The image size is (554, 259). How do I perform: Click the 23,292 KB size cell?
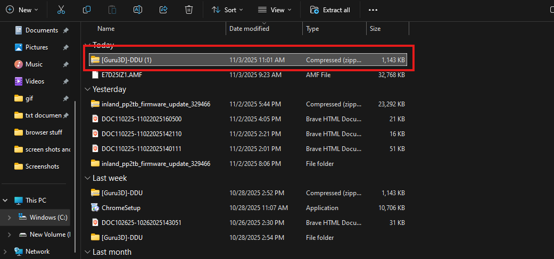392,104
